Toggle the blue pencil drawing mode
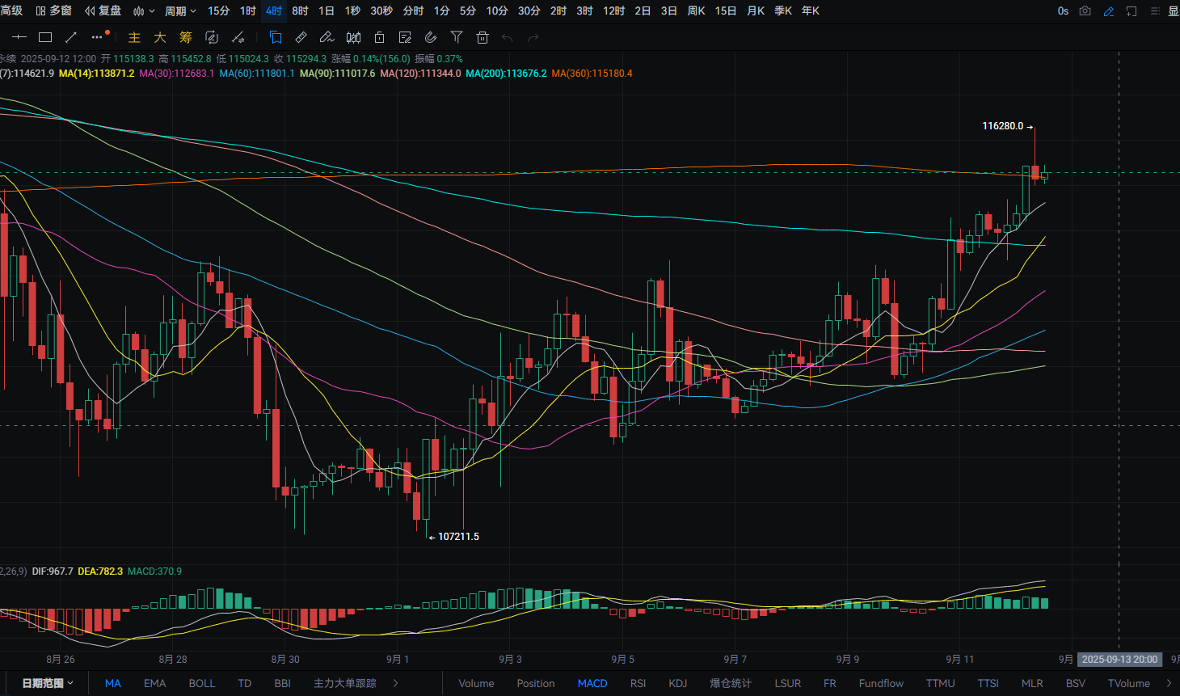1180x696 pixels. 1108,11
